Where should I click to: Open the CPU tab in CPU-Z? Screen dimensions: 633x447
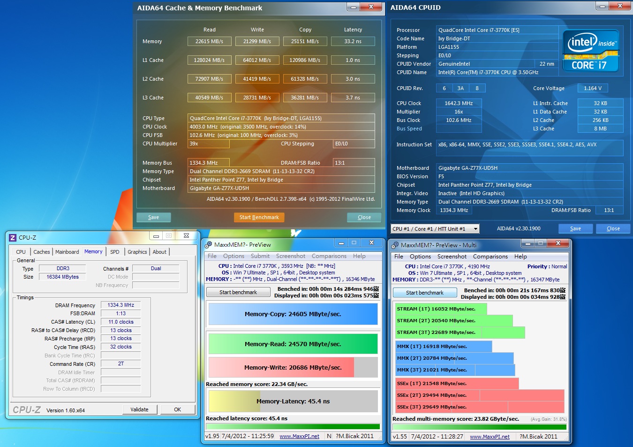pos(21,252)
